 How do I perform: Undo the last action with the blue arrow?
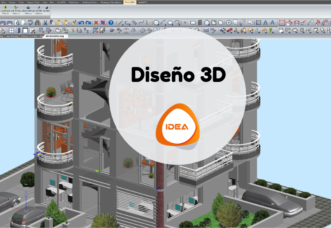(x=81, y=23)
